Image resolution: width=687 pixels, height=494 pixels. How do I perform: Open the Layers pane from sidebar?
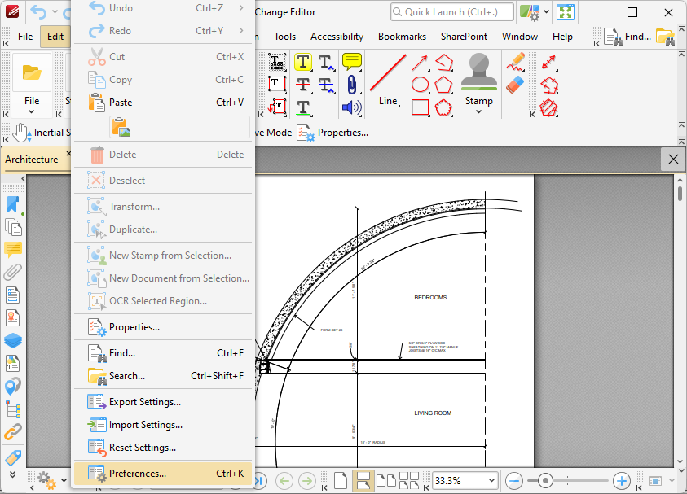tap(13, 340)
